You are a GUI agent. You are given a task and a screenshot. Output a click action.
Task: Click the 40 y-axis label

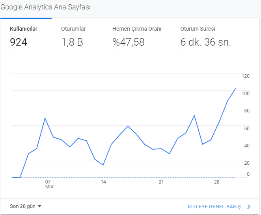pyautogui.click(x=247, y=146)
